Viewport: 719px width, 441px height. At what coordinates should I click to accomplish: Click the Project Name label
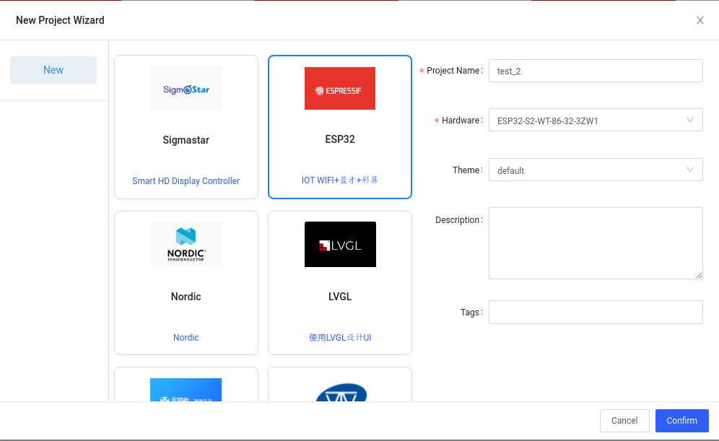coord(453,71)
